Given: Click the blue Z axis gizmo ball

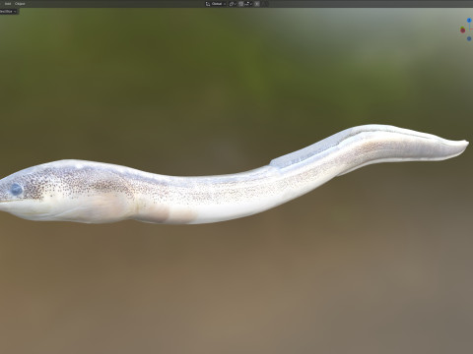Looking at the screenshot, I should [x=469, y=21].
